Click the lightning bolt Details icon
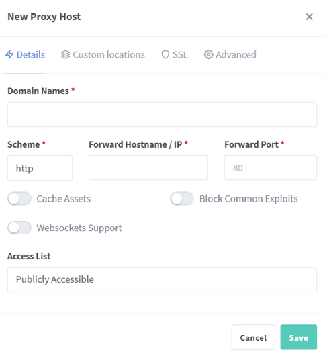 click(x=9, y=54)
